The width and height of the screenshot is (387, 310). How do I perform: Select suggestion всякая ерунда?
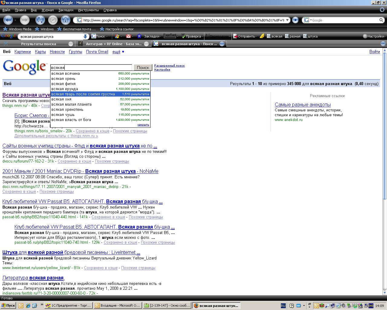point(100,89)
